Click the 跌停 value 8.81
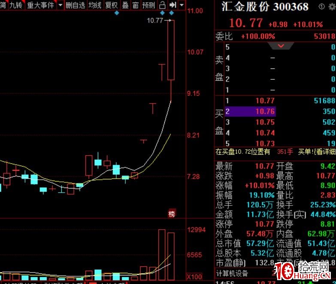This screenshot has width=336, height=284. pyautogui.click(x=328, y=224)
